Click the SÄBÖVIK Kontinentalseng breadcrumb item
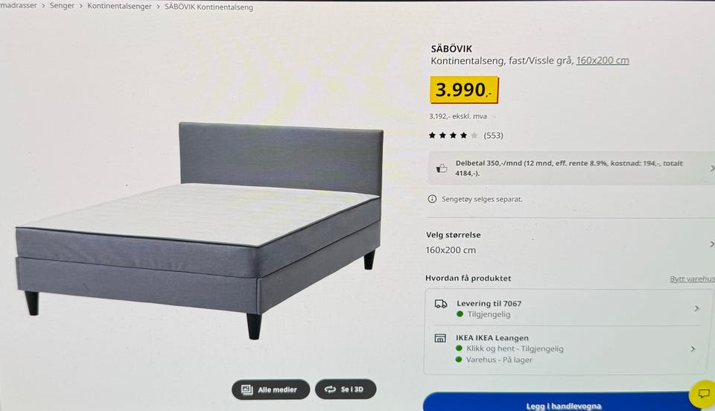The height and width of the screenshot is (411, 715). (209, 7)
